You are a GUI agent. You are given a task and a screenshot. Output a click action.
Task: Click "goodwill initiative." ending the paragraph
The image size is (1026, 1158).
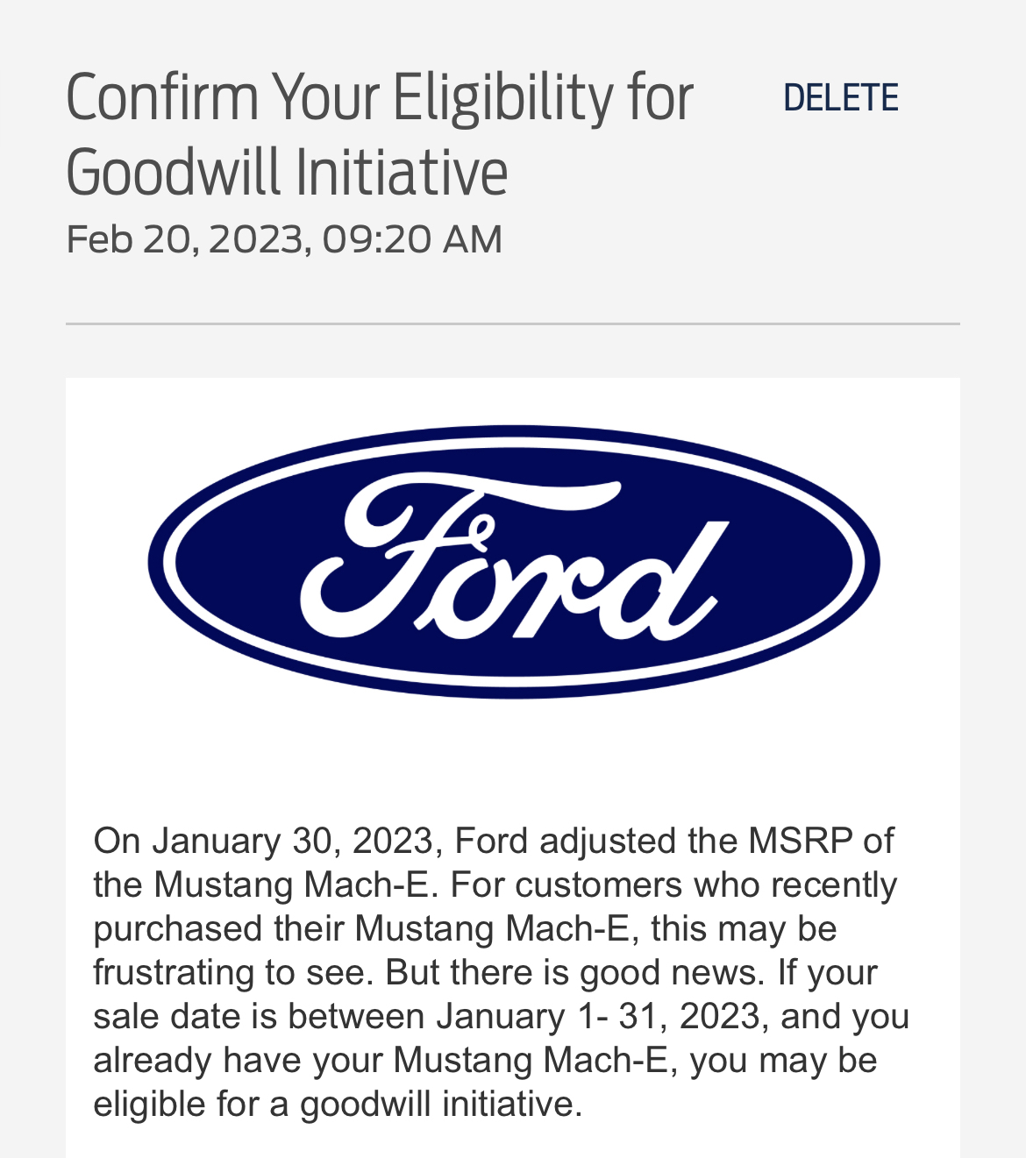(441, 1104)
